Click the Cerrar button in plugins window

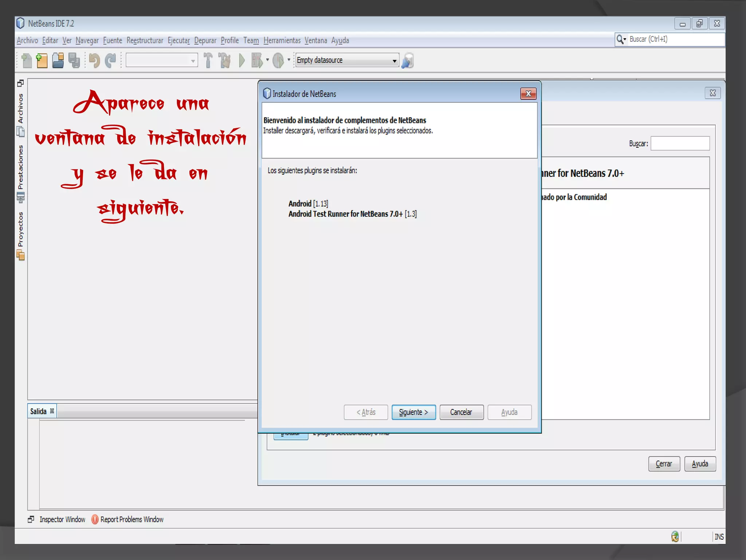pos(664,464)
